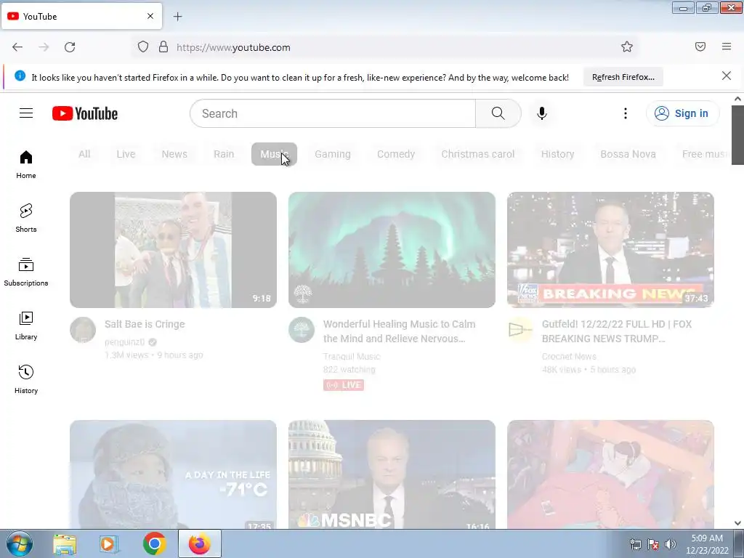Select the Christmas carol filter chip
This screenshot has height=558, width=744.
478,154
